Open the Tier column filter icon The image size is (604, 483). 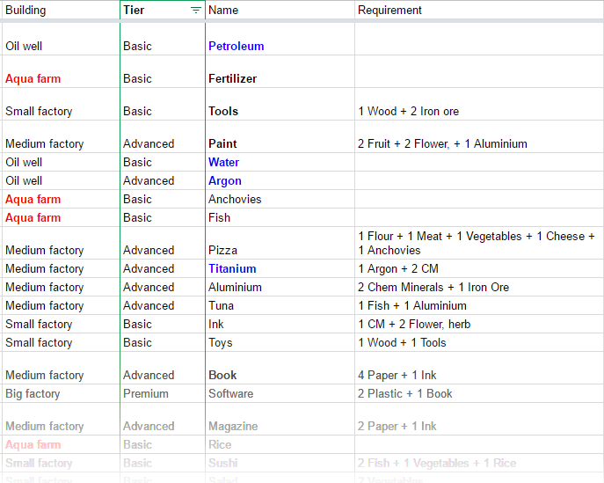click(x=195, y=11)
